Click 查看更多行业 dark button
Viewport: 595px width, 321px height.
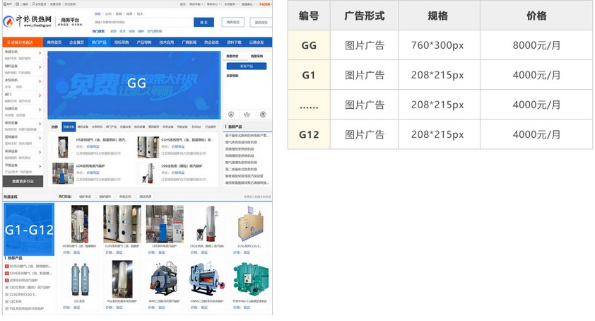pyautogui.click(x=23, y=181)
